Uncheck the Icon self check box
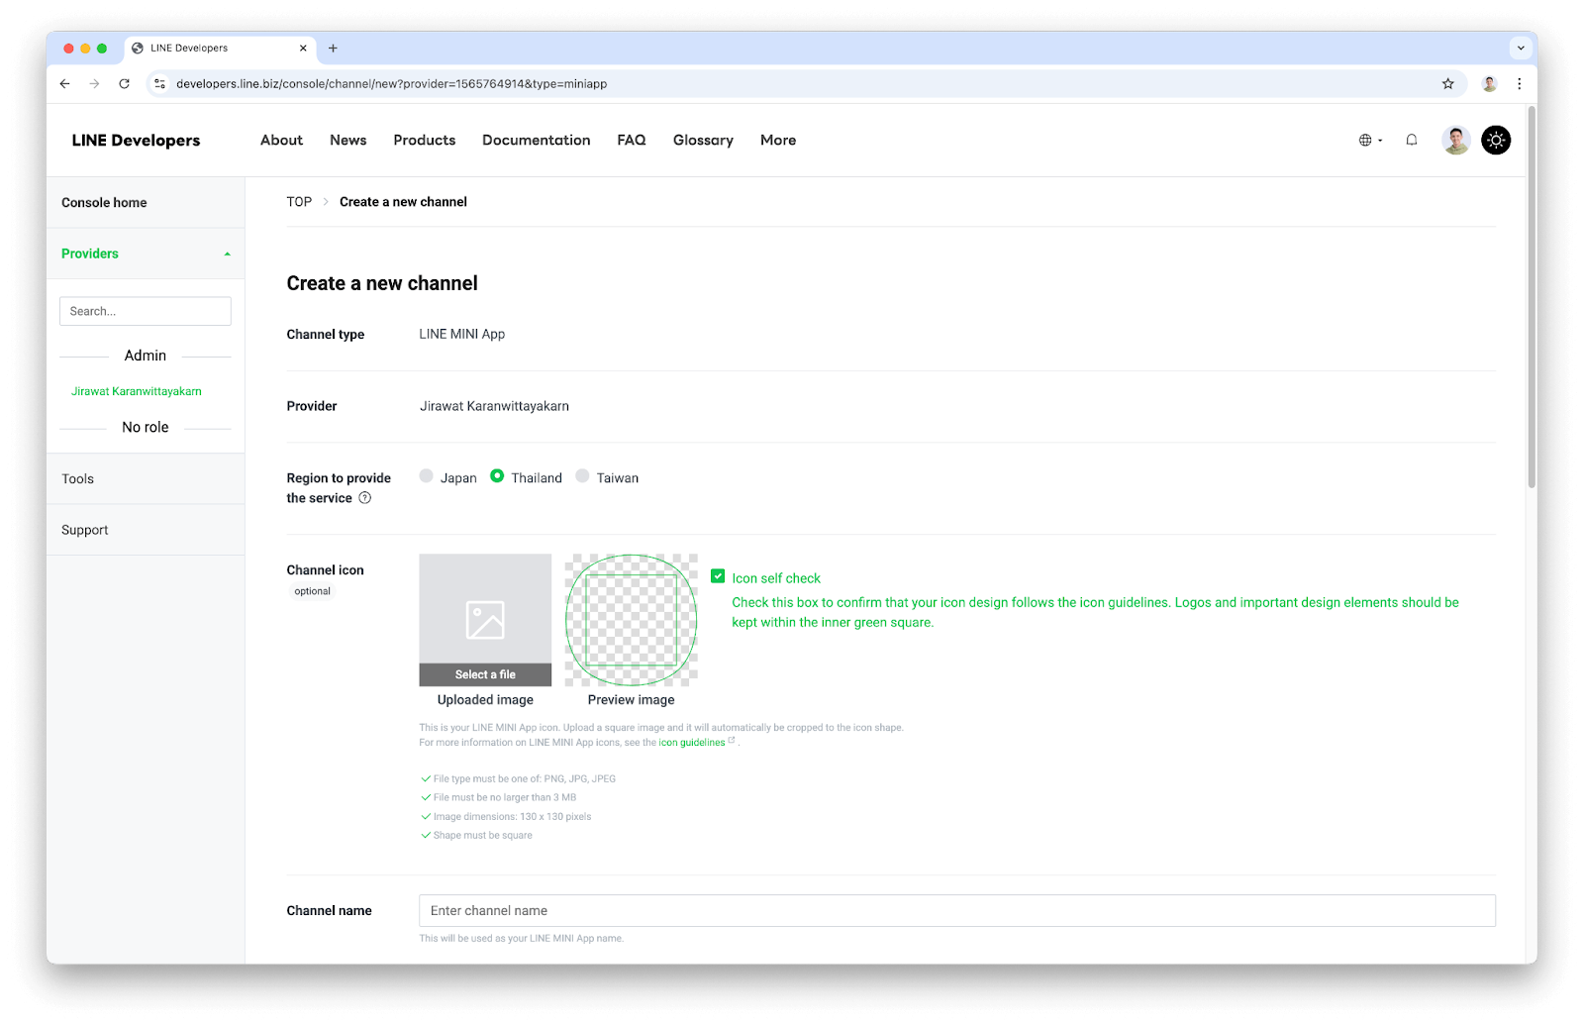Image resolution: width=1584 pixels, height=1025 pixels. [718, 576]
